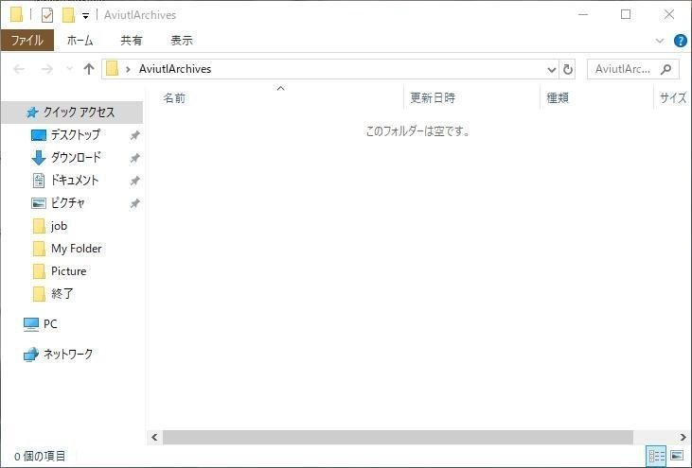Click the pin icon beside ピクチャ
692x468 pixels.
135,203
